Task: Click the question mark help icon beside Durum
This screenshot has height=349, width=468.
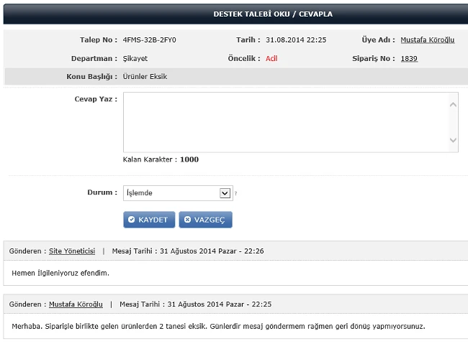Action: point(235,193)
